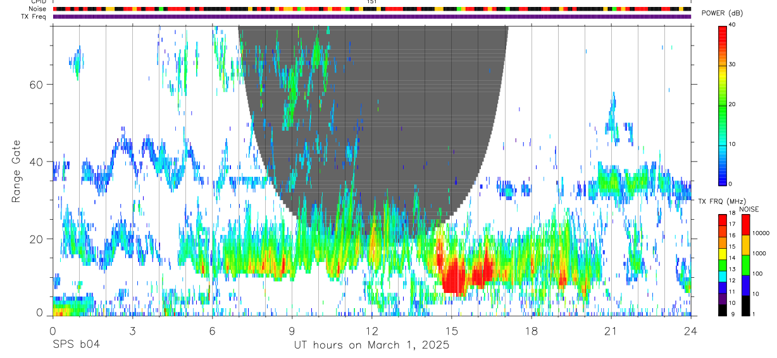The image size is (777, 358).
Task: Click the red high-power echo patch near 15 UT
Action: point(453,277)
